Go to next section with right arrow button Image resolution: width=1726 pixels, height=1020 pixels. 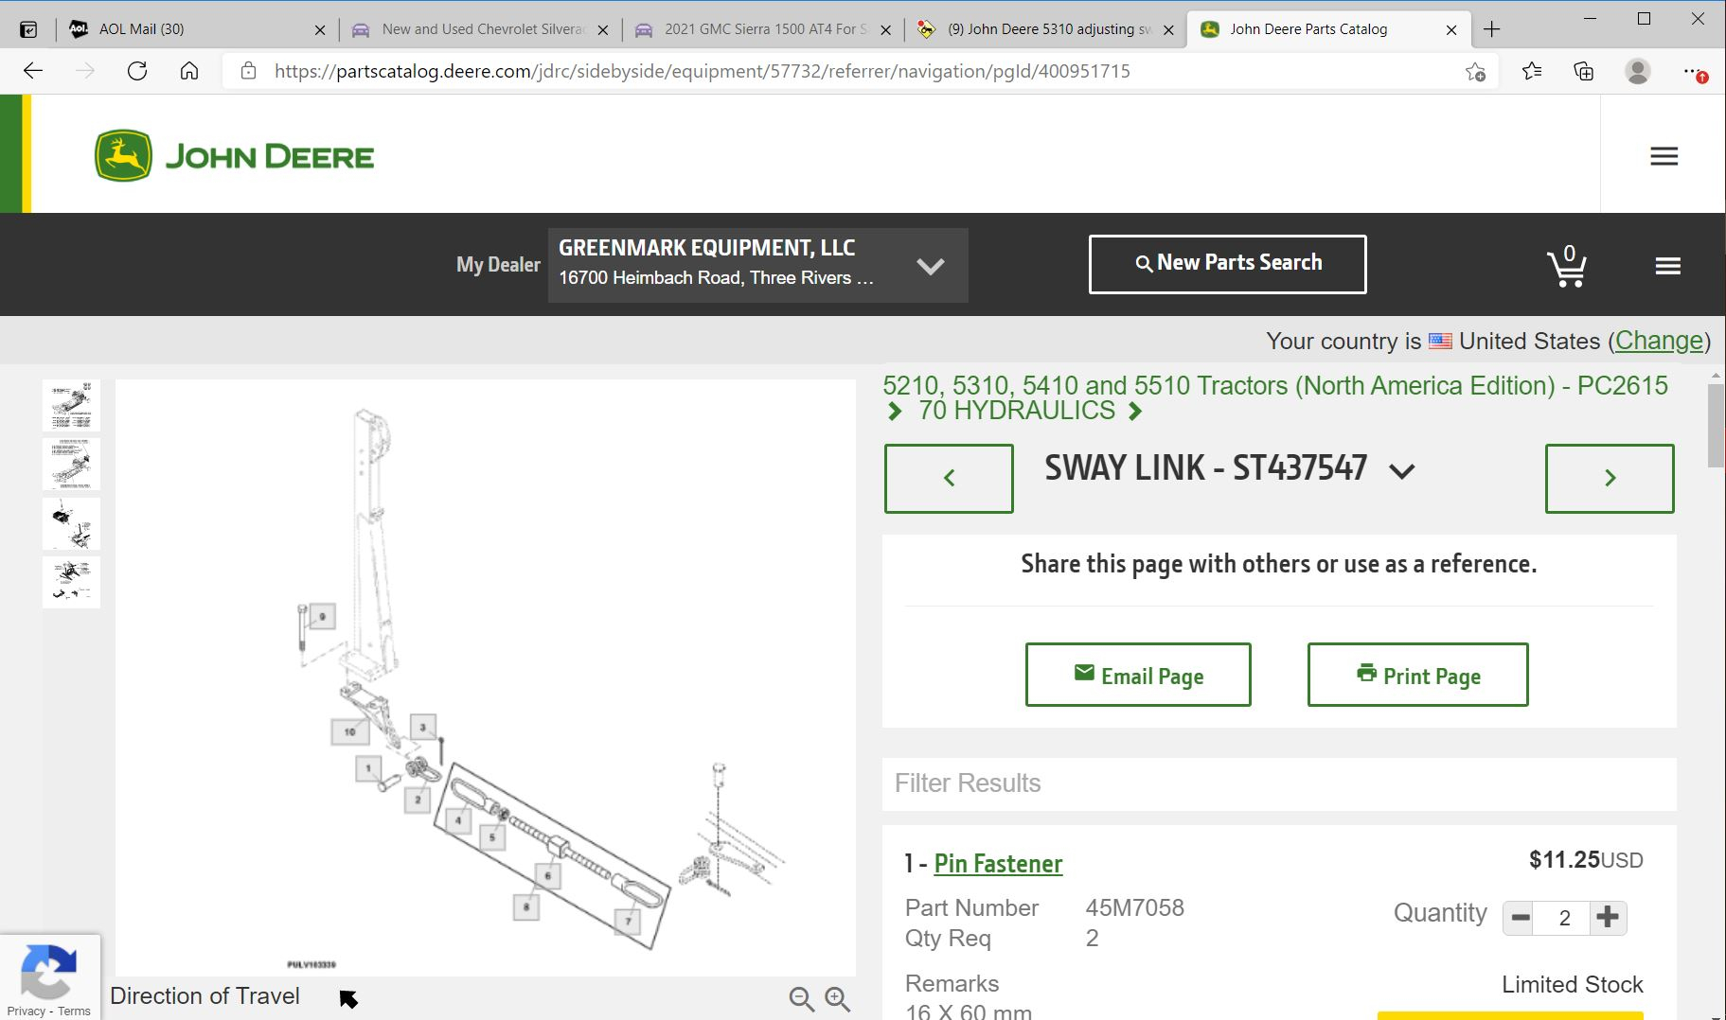point(1610,479)
